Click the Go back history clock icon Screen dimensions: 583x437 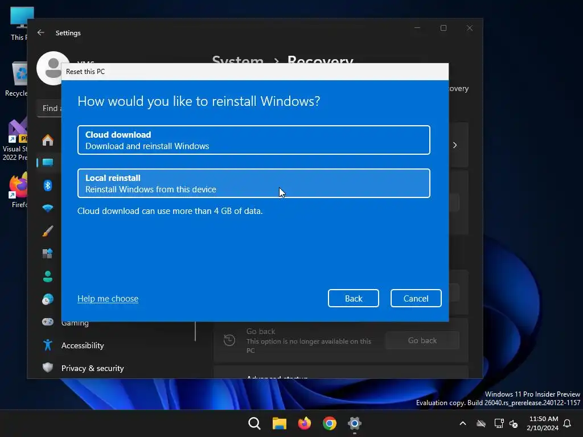coord(229,340)
